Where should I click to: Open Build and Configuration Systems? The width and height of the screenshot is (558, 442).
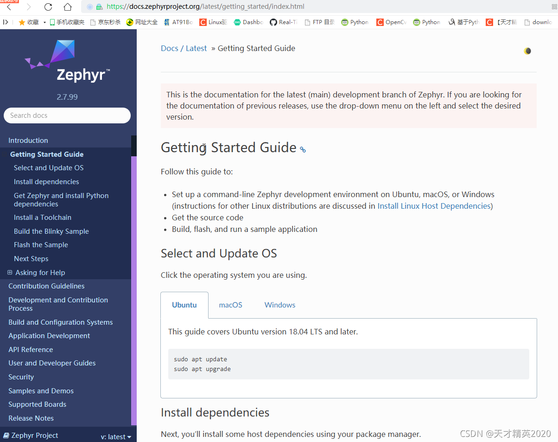coord(61,322)
